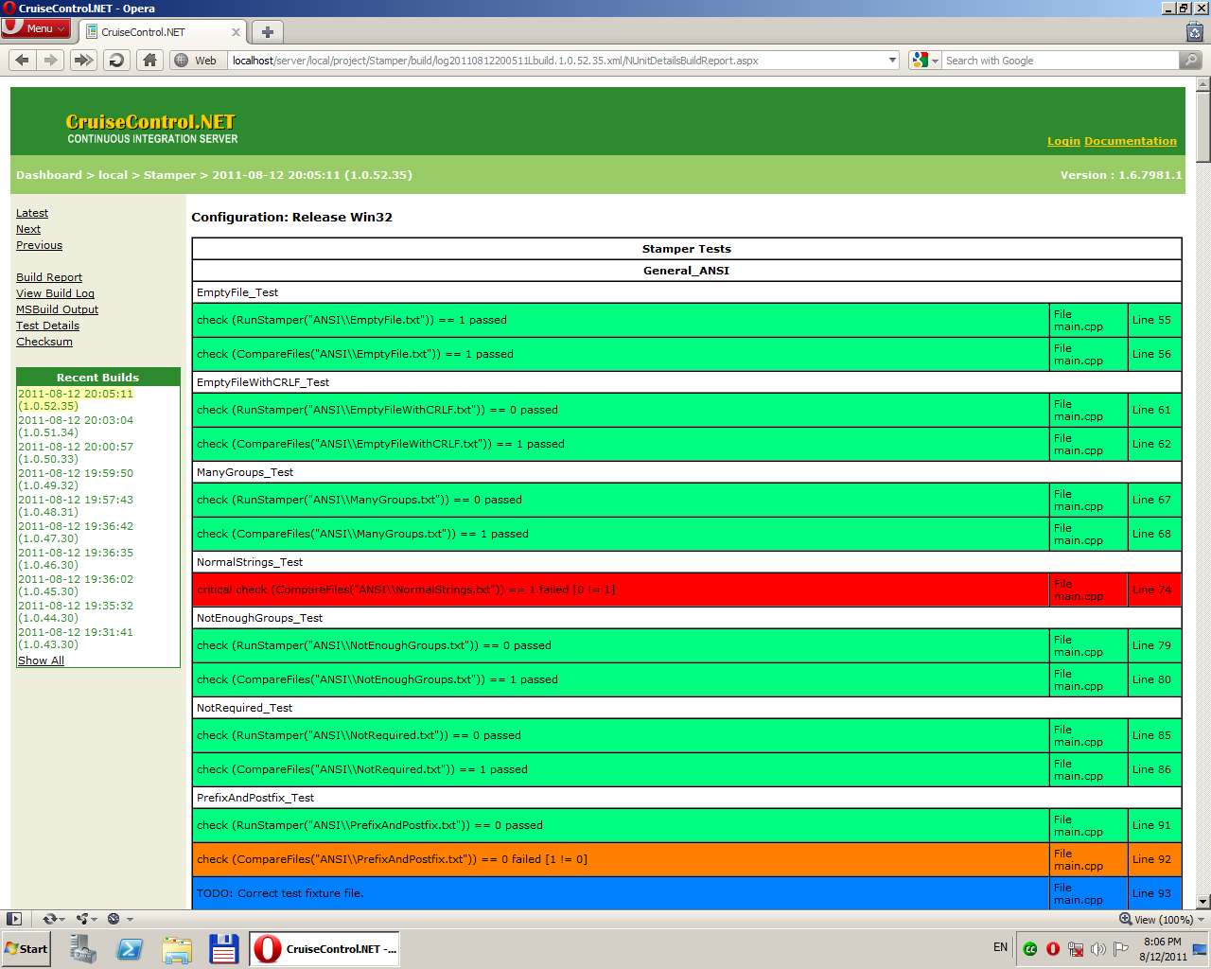Go to the Home page
Viewport: 1211px width, 969px height.
149,61
